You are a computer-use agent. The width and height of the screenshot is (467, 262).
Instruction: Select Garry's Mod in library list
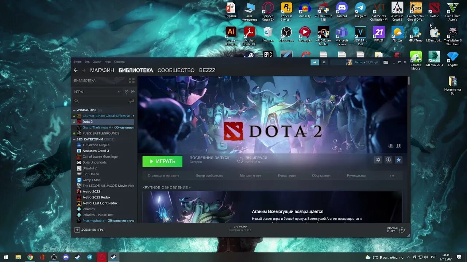point(104,180)
